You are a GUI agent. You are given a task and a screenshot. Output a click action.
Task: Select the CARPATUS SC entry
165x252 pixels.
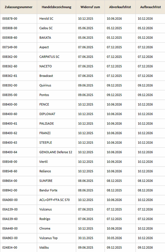pyautogui.click(x=50, y=57)
